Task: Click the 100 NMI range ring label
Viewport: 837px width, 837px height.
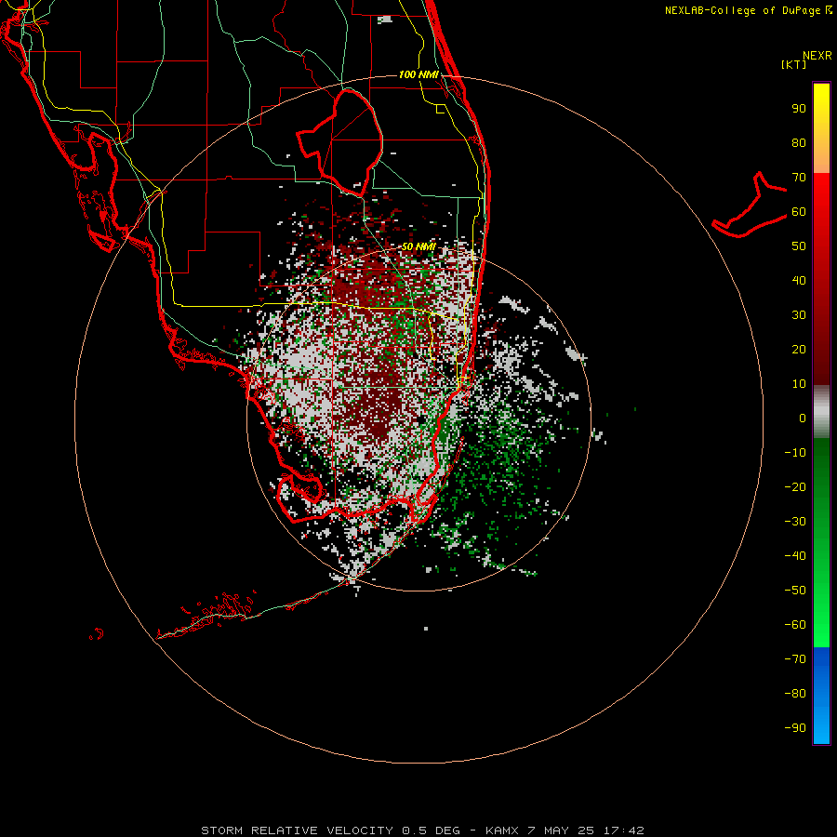Action: [x=418, y=74]
